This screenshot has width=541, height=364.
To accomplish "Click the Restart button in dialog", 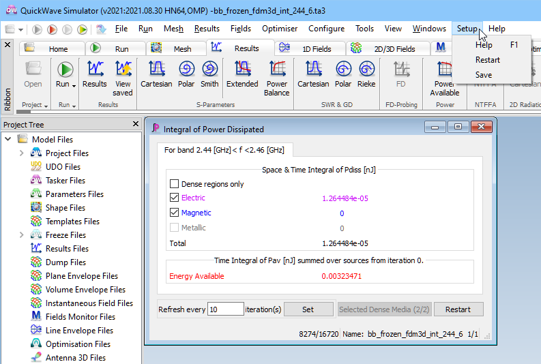I will click(x=458, y=309).
